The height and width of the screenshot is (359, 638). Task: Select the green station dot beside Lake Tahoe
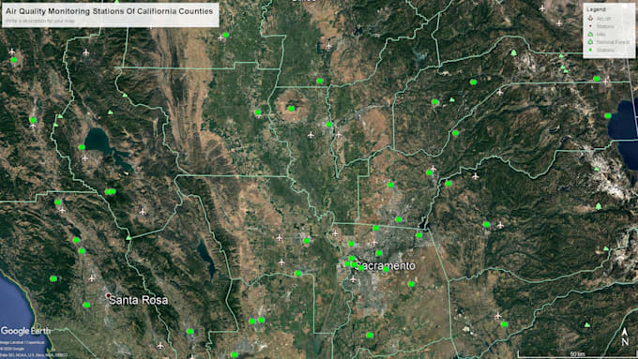(x=607, y=116)
